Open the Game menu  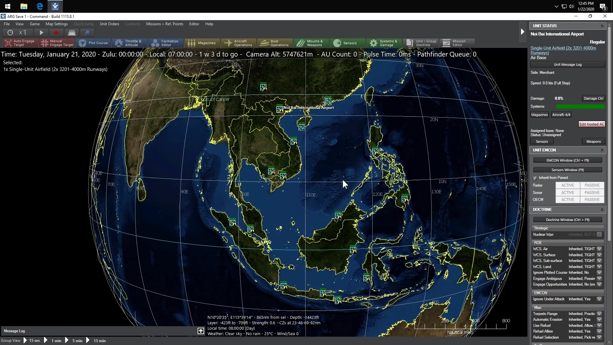[34, 24]
